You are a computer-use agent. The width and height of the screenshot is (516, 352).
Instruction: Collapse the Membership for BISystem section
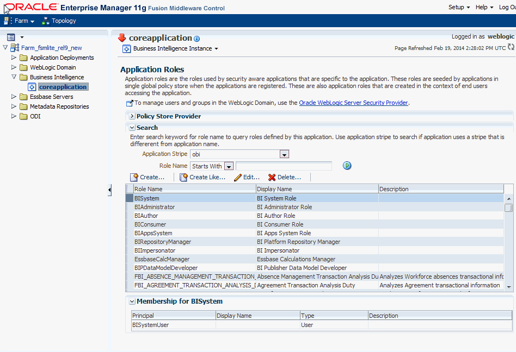click(132, 301)
